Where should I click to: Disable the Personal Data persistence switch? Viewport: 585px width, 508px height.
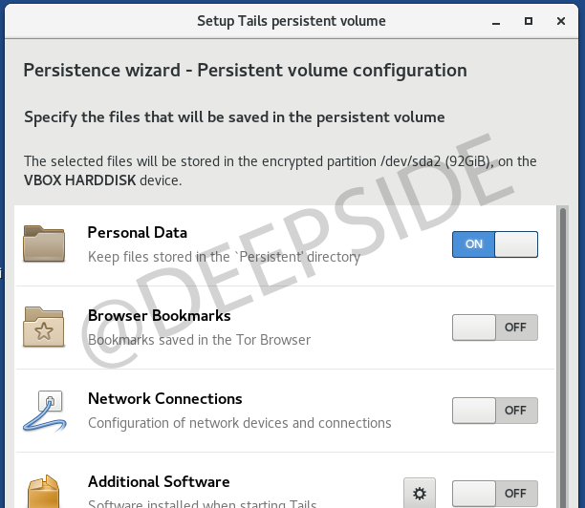[494, 244]
